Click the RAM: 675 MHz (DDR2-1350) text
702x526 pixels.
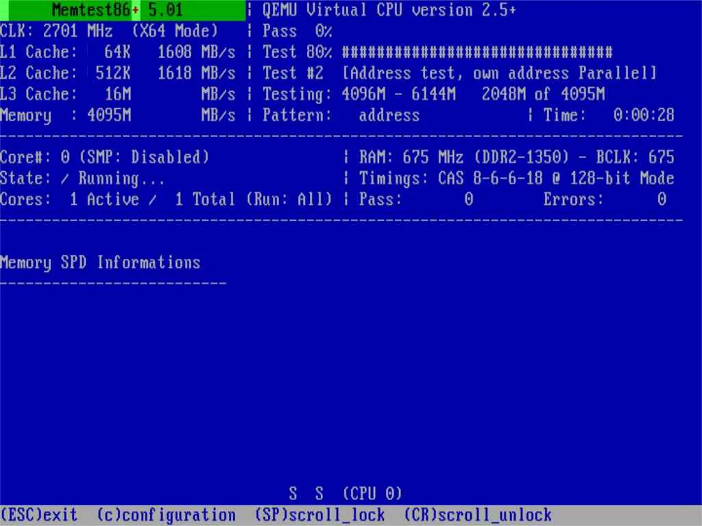click(464, 157)
